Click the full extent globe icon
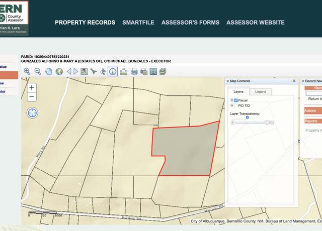 (59, 71)
